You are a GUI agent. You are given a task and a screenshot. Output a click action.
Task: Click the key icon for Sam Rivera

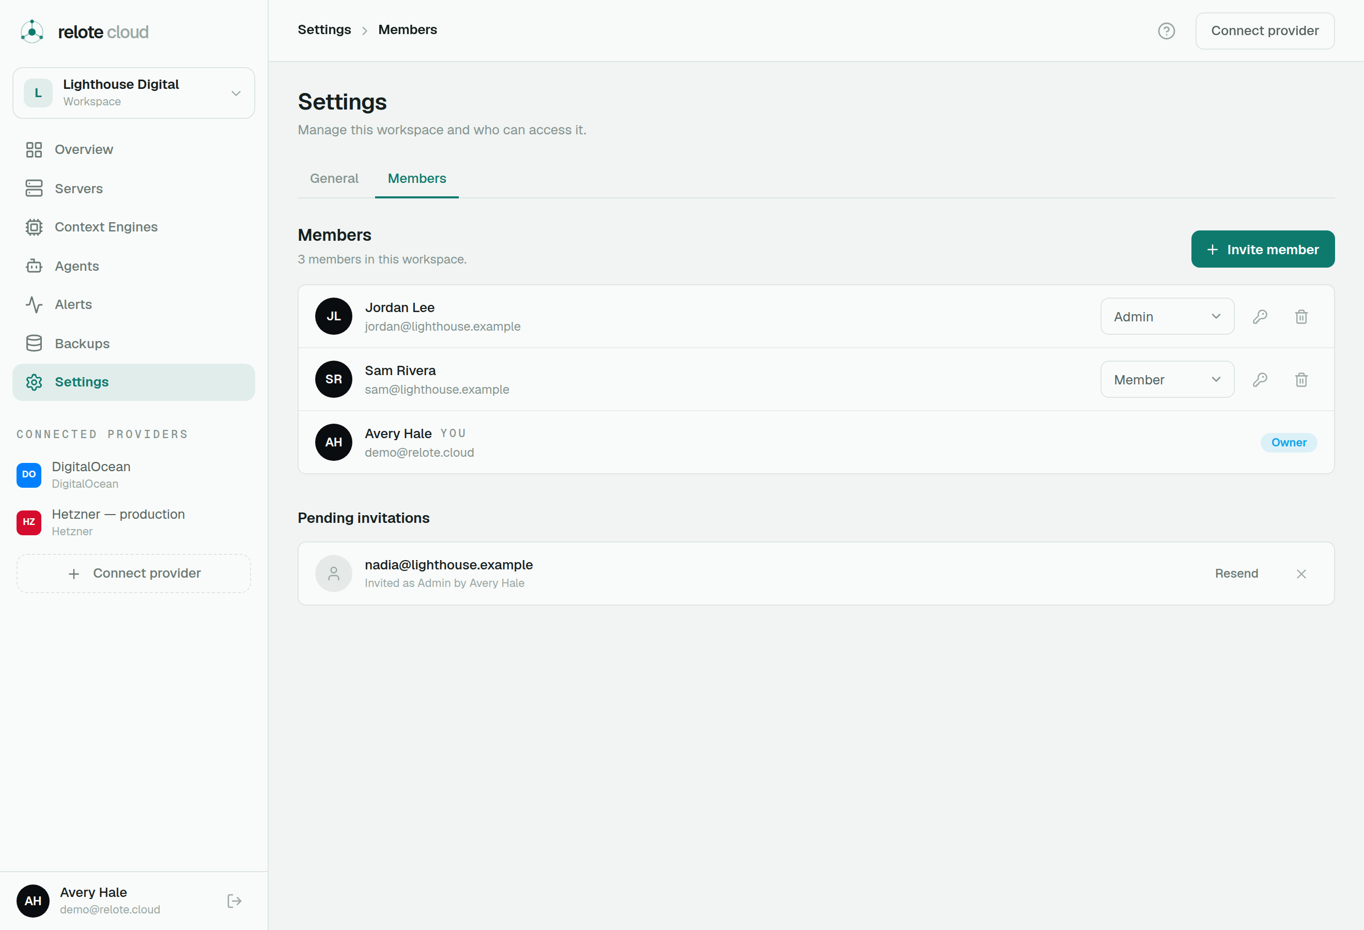point(1260,380)
